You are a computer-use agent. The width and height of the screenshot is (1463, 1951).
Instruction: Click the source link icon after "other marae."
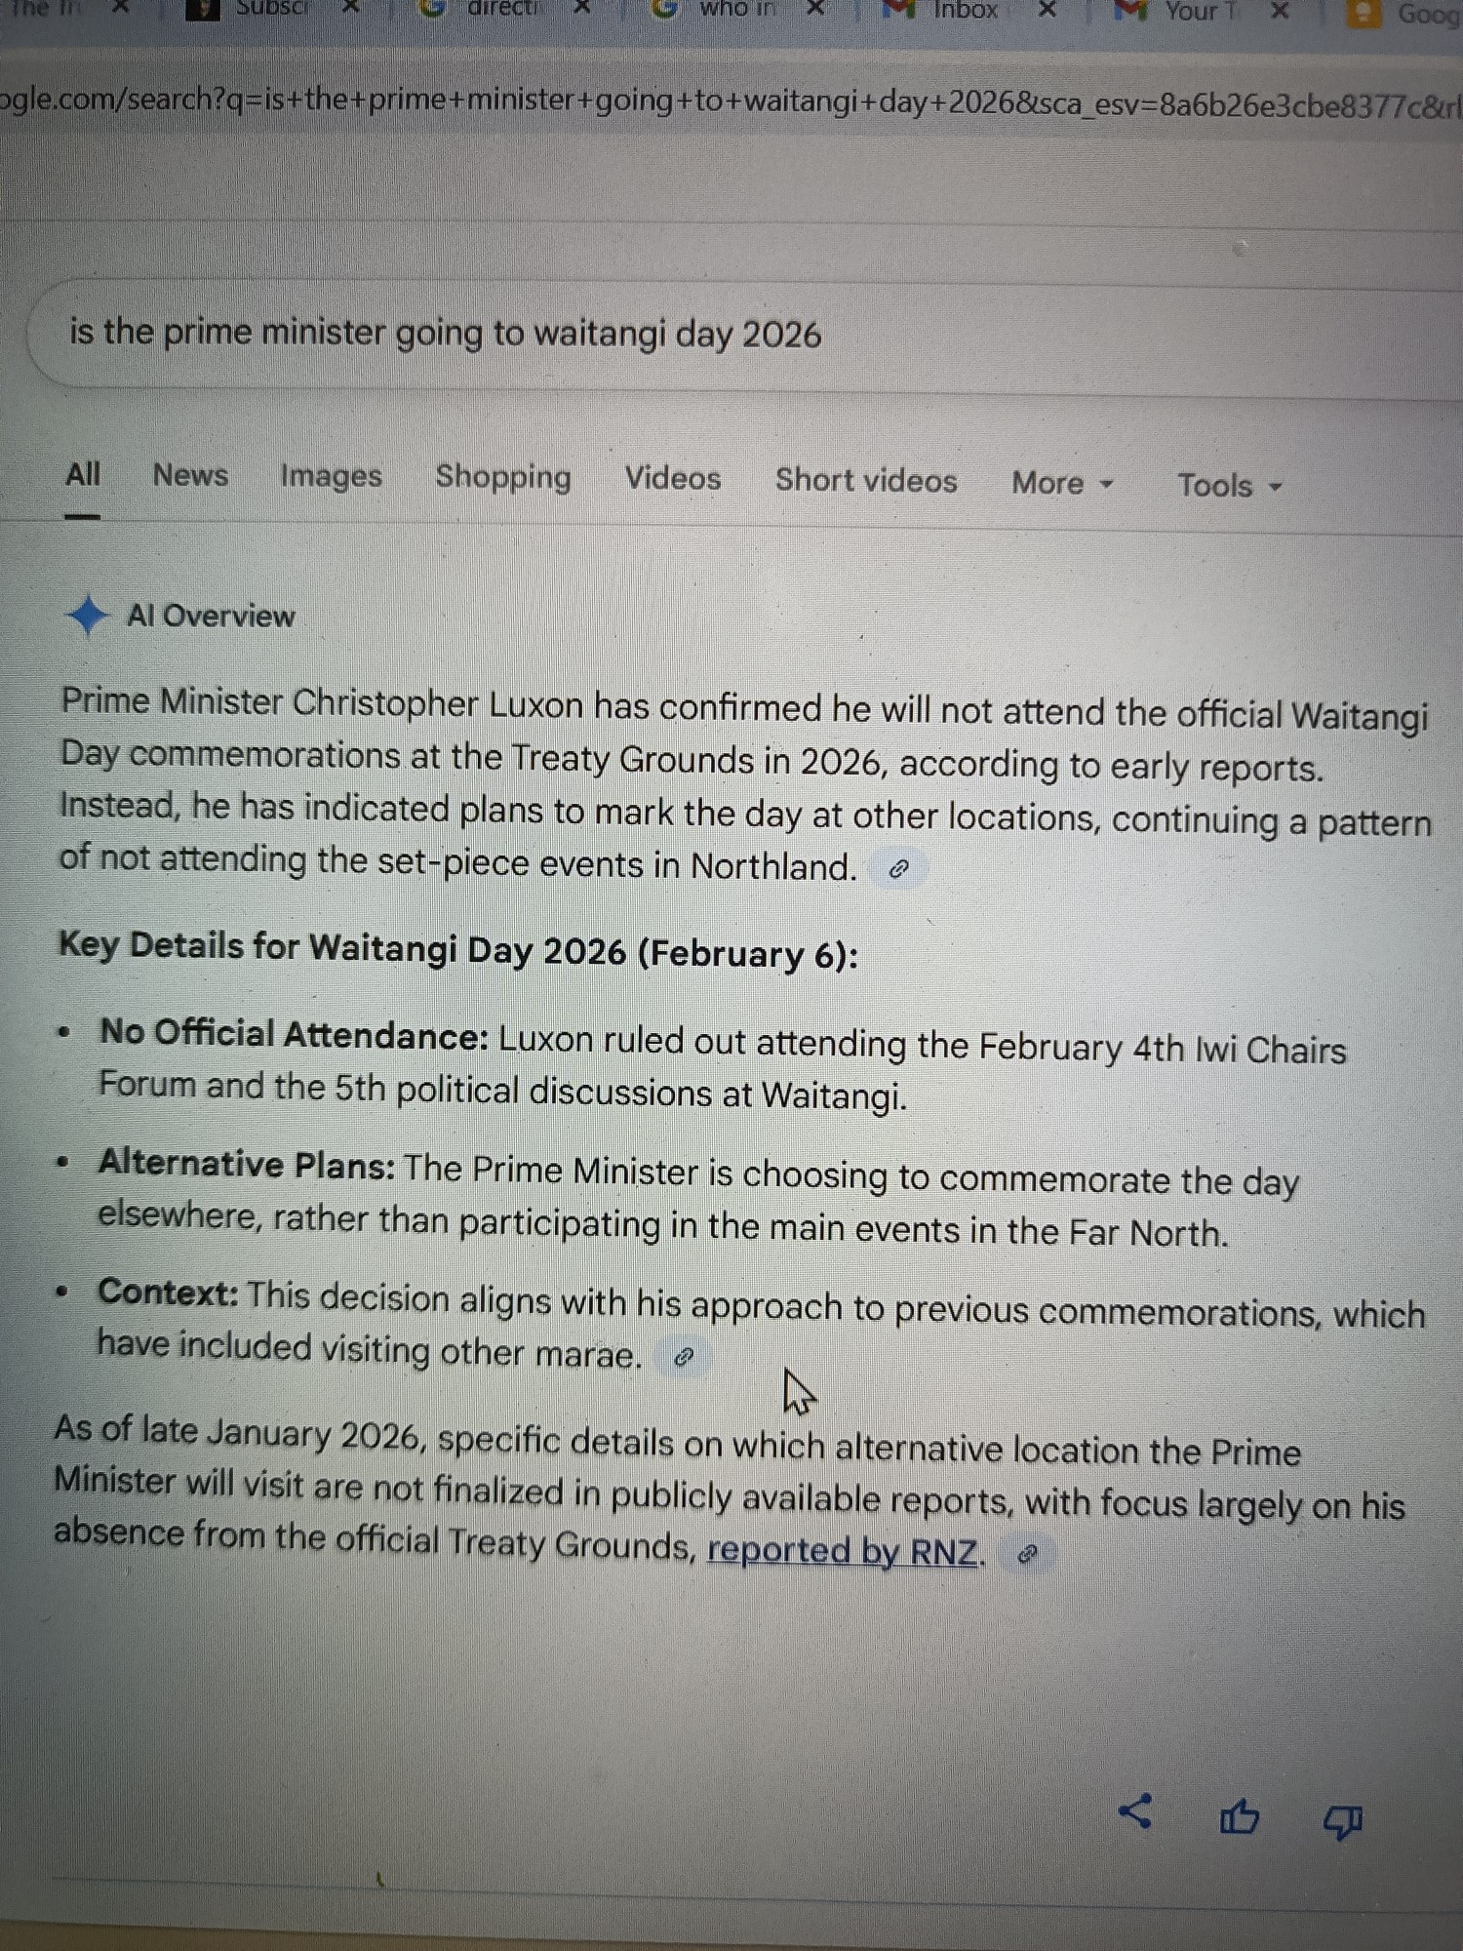684,1357
